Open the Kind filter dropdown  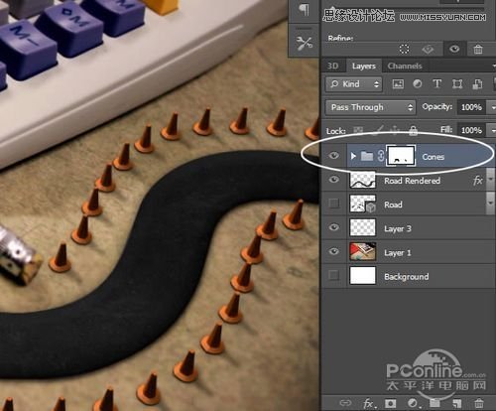click(x=354, y=84)
